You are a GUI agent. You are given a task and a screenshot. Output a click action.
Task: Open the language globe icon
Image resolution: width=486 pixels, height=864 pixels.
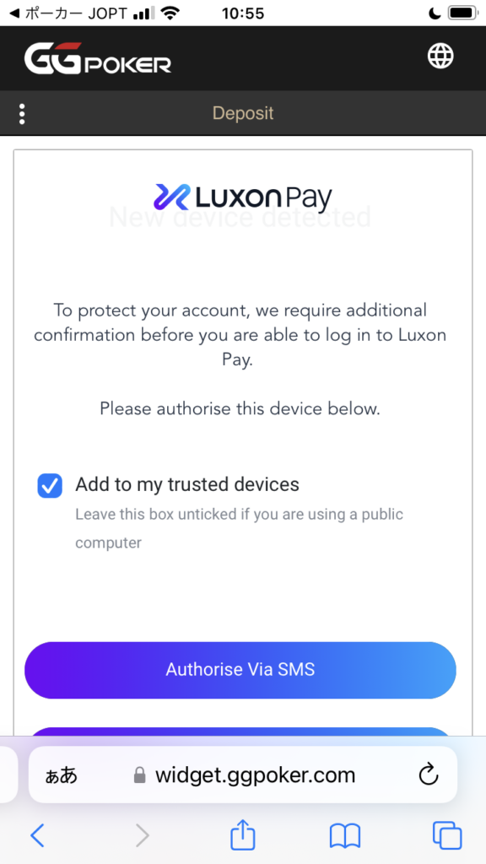440,56
